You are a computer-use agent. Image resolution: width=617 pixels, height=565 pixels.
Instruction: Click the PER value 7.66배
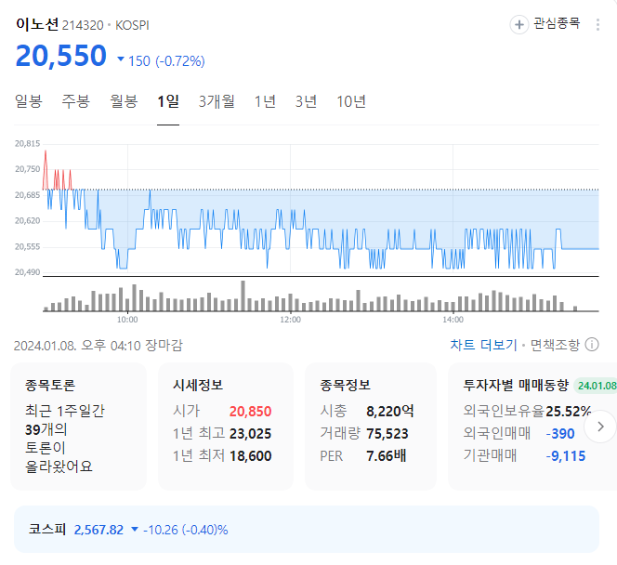[x=386, y=456]
